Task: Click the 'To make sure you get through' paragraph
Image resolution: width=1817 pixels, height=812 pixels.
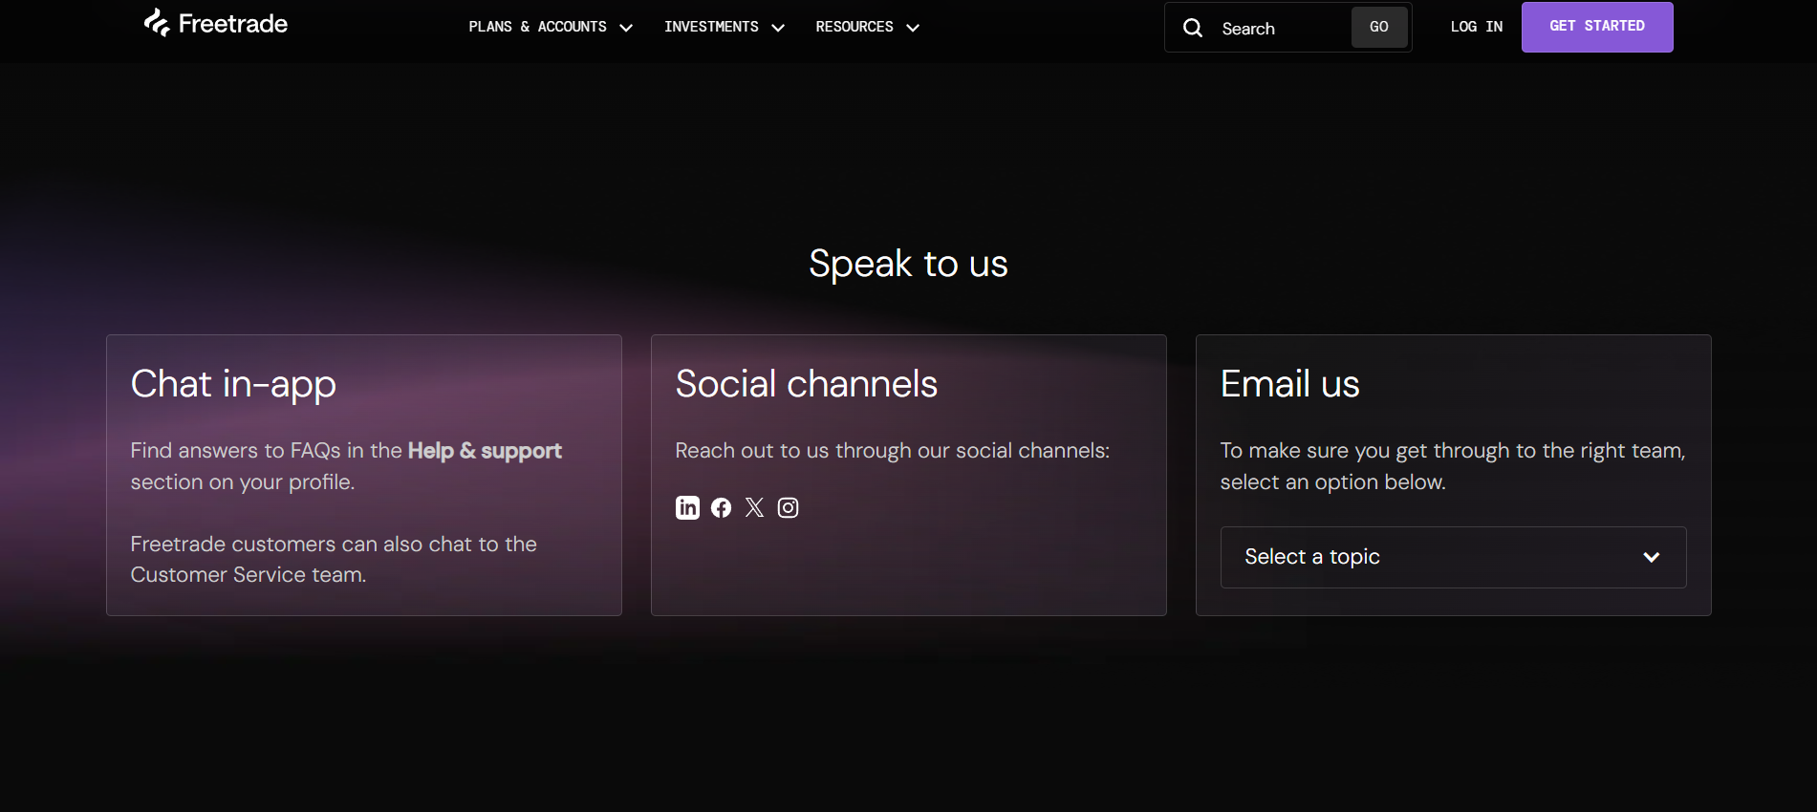Action: click(1453, 466)
